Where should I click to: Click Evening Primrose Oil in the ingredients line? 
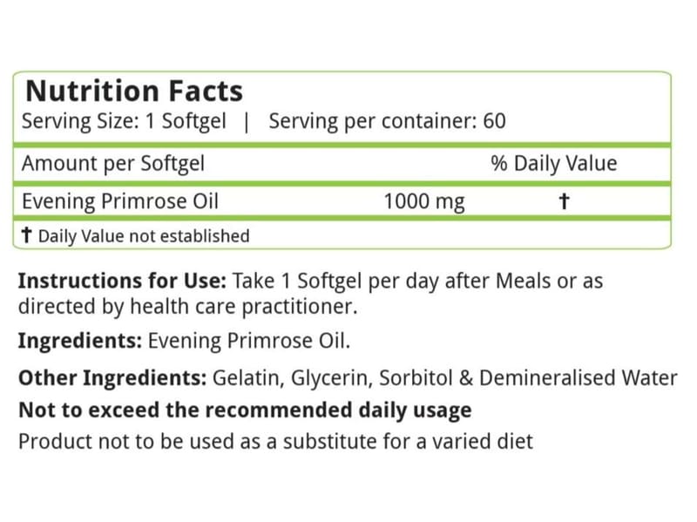coord(249,341)
